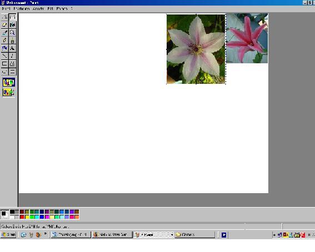This screenshot has height=252, width=315.
Task: Open the Start menu
Action: (x=8, y=235)
